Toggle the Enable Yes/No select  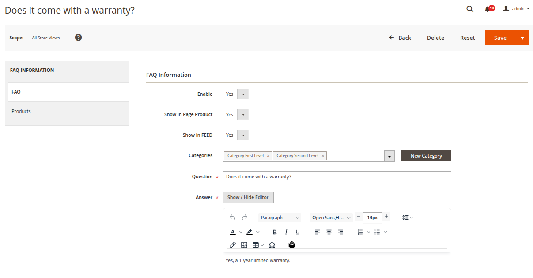(x=236, y=94)
